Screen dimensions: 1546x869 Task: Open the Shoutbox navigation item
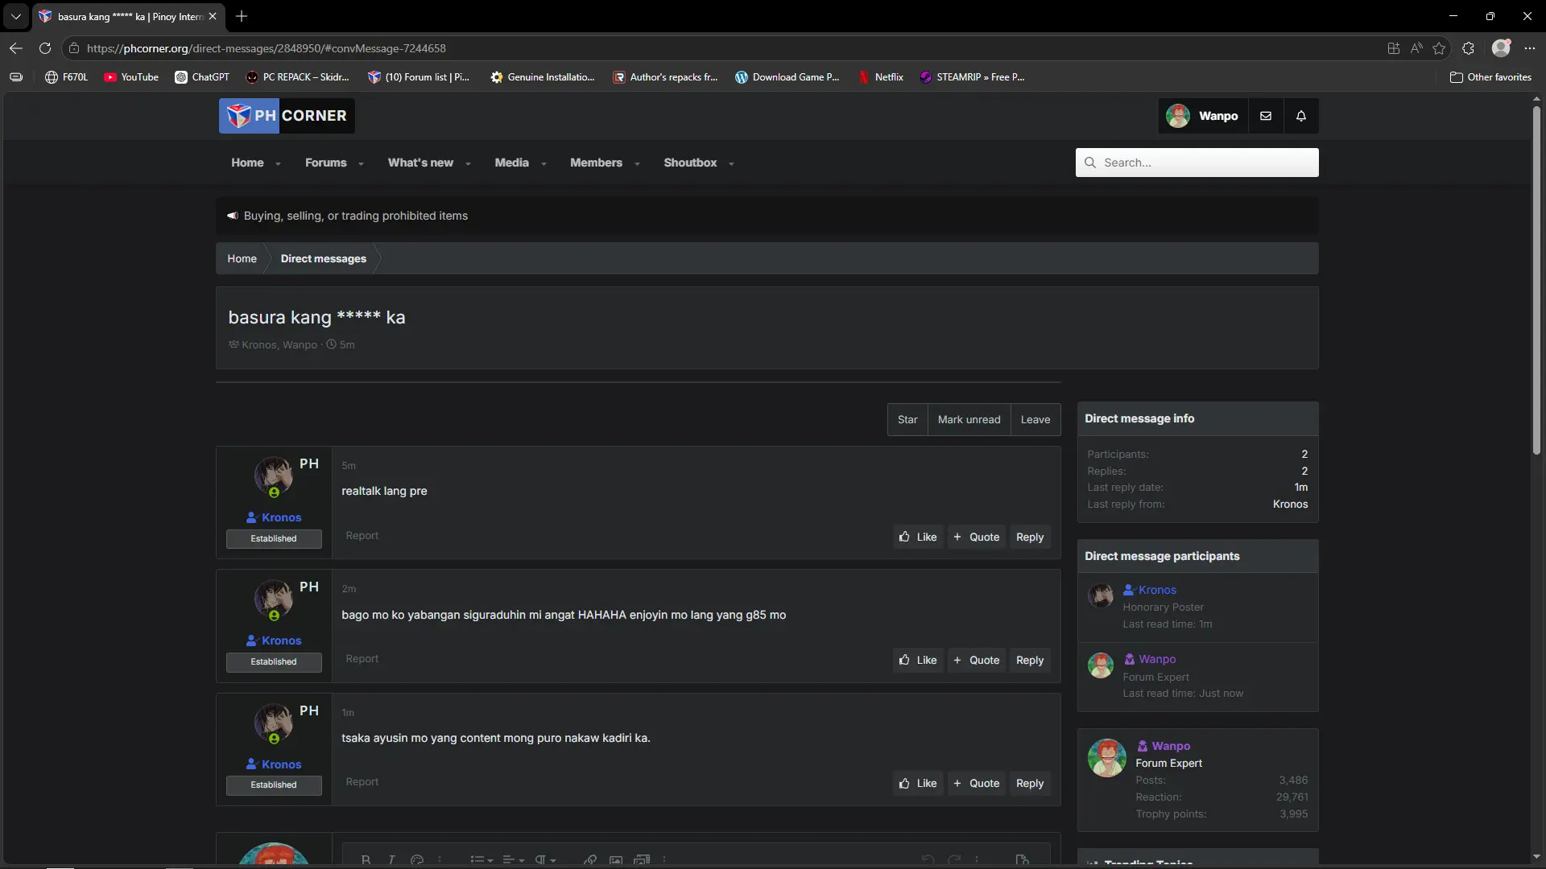point(690,163)
